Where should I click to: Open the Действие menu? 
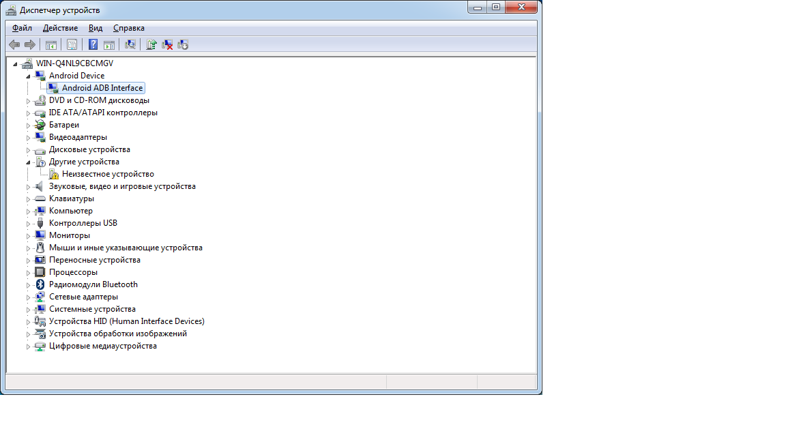[x=60, y=28]
